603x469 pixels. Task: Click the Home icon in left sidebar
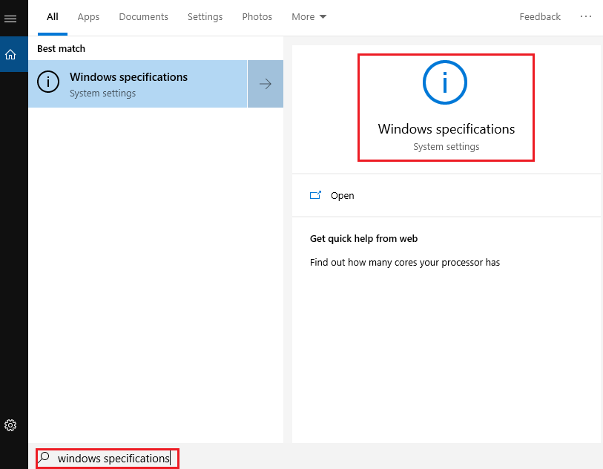click(10, 54)
